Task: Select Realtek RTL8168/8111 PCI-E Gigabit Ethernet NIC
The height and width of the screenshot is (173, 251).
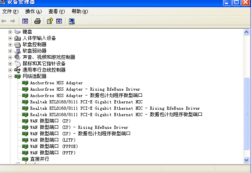Action: coord(87,102)
